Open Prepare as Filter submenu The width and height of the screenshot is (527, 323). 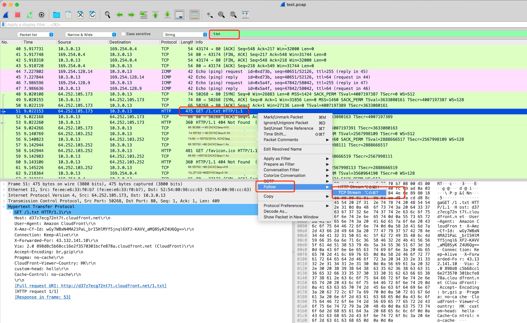point(295,164)
